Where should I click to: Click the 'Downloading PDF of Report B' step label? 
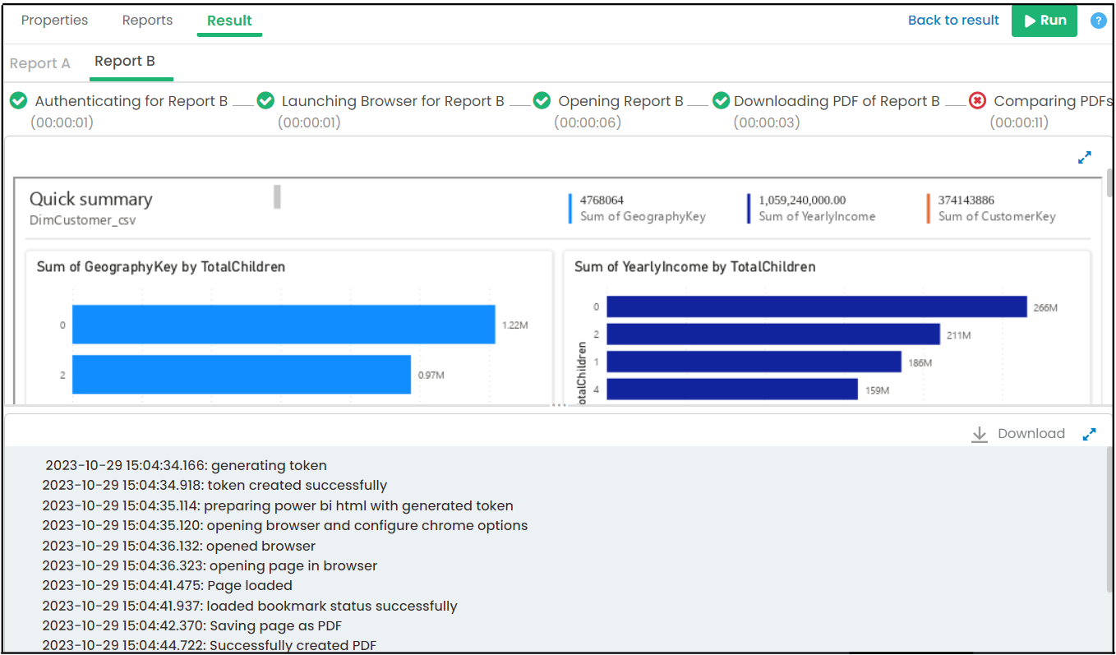[x=837, y=101]
